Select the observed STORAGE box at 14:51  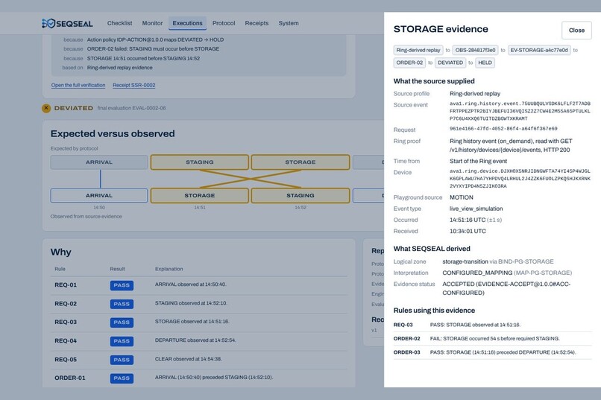pos(200,196)
